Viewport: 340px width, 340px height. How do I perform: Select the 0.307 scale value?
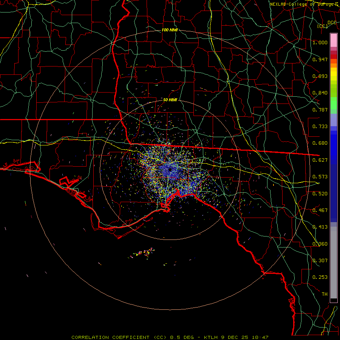(320, 261)
